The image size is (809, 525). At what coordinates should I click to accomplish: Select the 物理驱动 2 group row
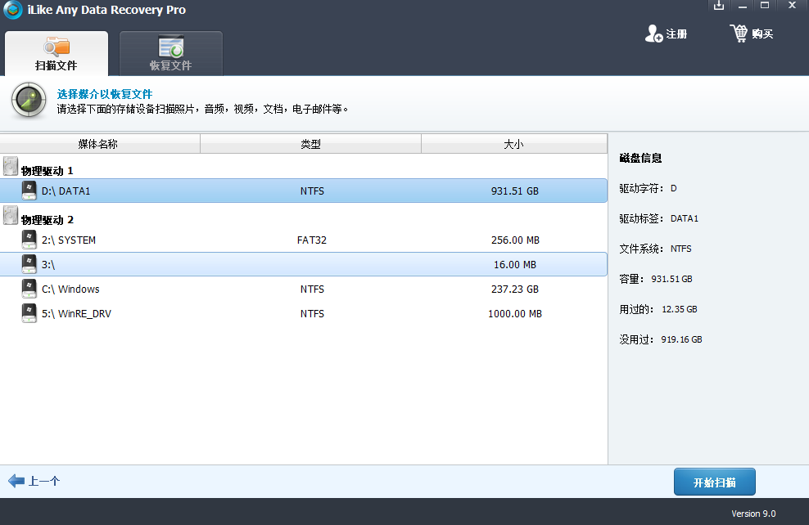(x=47, y=220)
